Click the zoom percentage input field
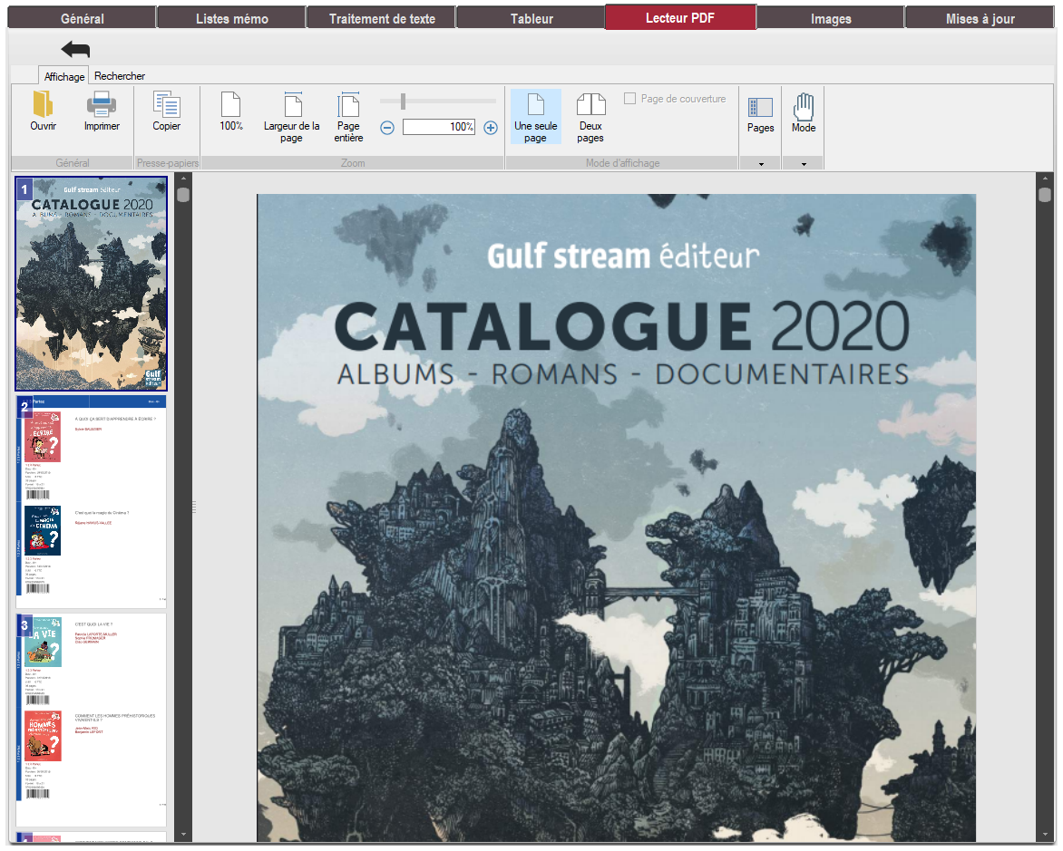 (439, 127)
